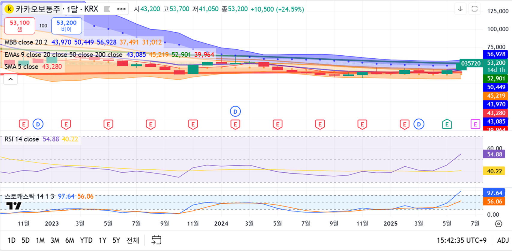The width and height of the screenshot is (512, 251).
Task: Click the 2024 label on time axis
Action: [x=221, y=223]
